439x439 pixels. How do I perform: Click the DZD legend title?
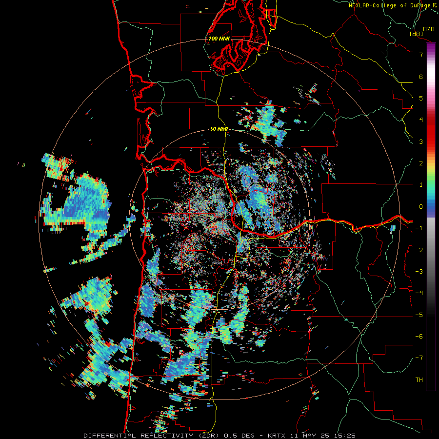tap(428, 29)
